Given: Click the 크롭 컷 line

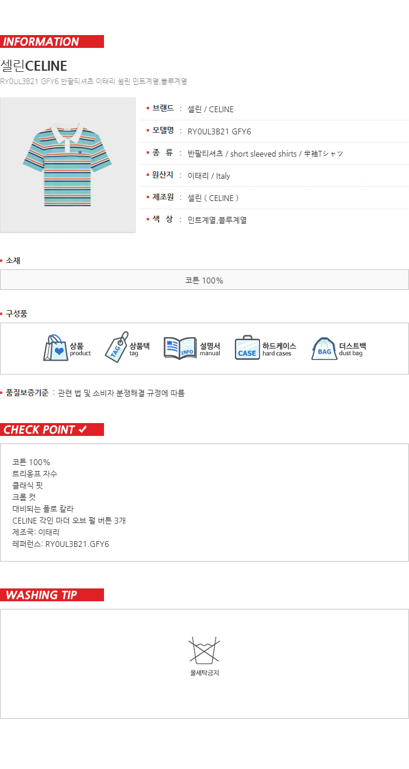Looking at the screenshot, I should pos(24,497).
